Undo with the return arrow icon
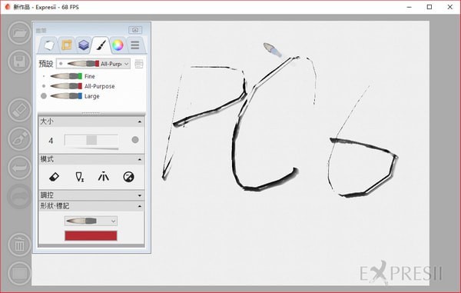This screenshot has width=461, height=293. click(19, 168)
